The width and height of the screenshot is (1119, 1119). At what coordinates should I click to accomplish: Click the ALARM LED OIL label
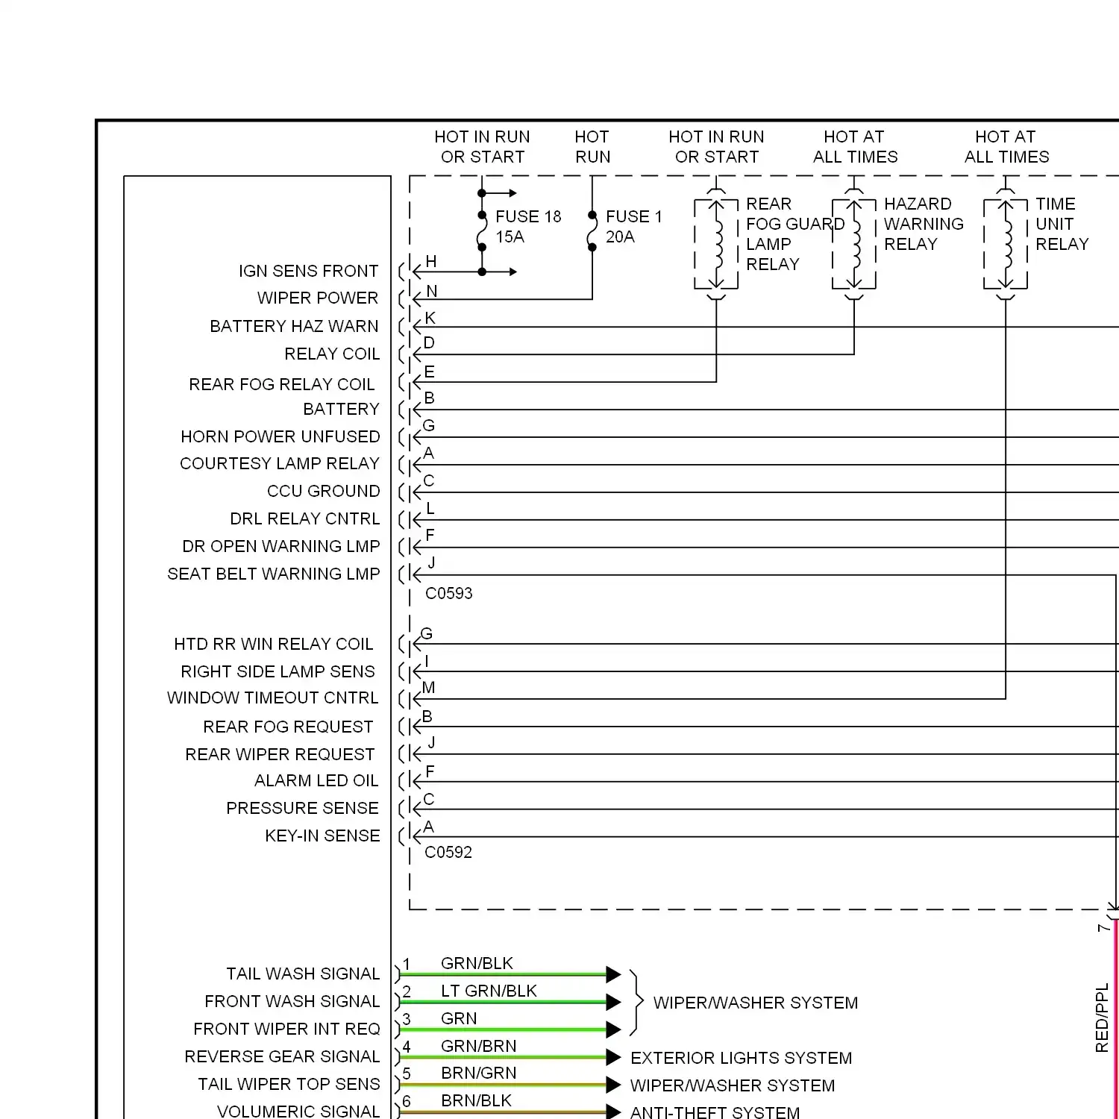click(316, 780)
